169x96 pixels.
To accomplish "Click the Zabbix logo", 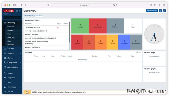I will pyautogui.click(x=9, y=11).
